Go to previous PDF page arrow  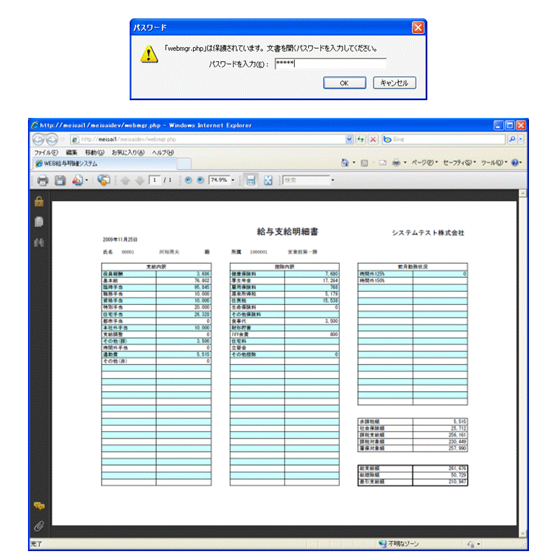coord(125,181)
